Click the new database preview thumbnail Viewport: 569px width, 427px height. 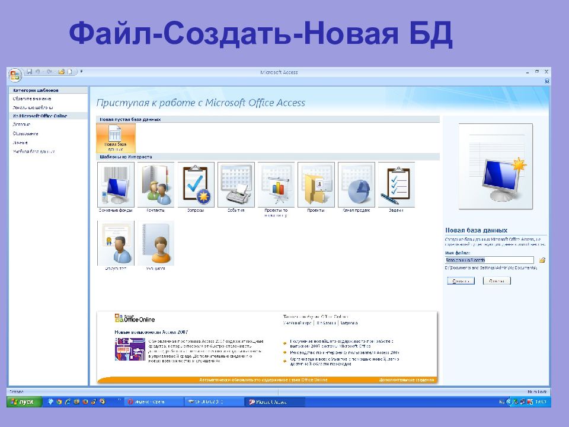496,166
